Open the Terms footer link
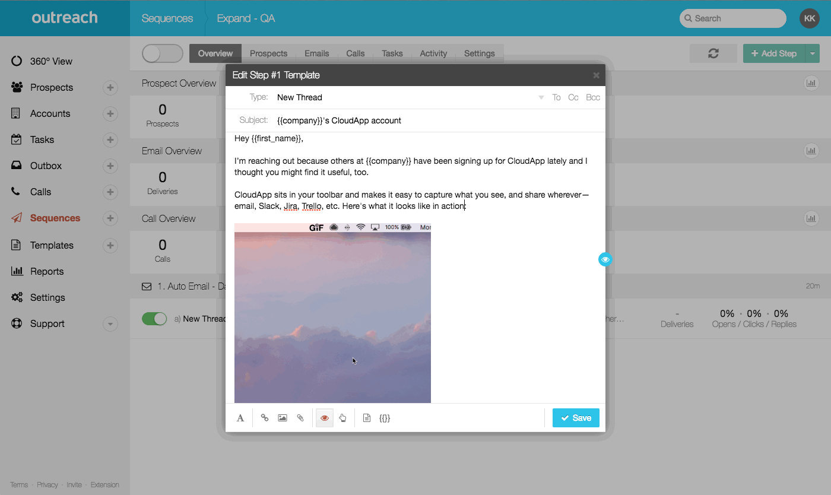 click(19, 485)
